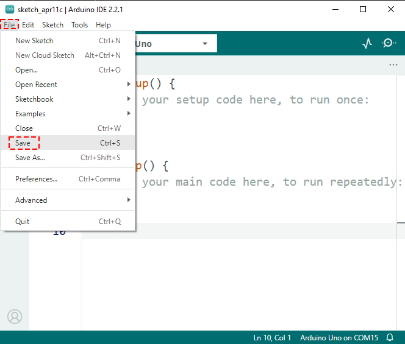The image size is (405, 344).
Task: Expand the board selector dropdown
Action: 205,44
